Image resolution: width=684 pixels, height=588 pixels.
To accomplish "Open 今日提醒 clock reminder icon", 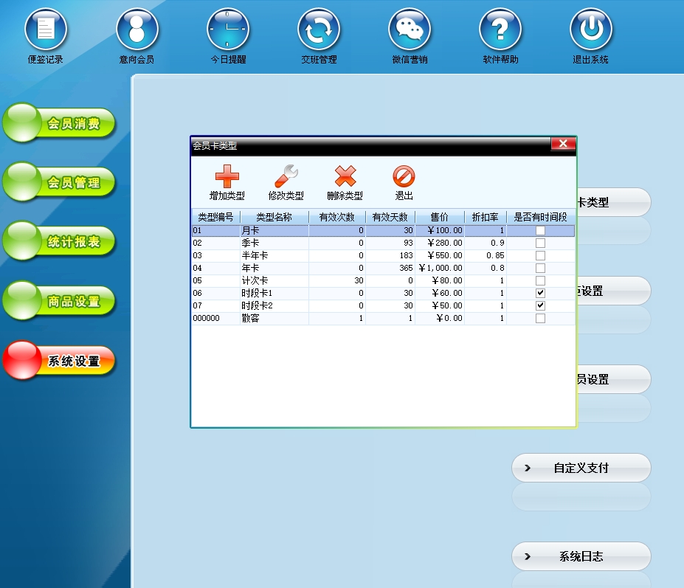I will click(x=228, y=30).
